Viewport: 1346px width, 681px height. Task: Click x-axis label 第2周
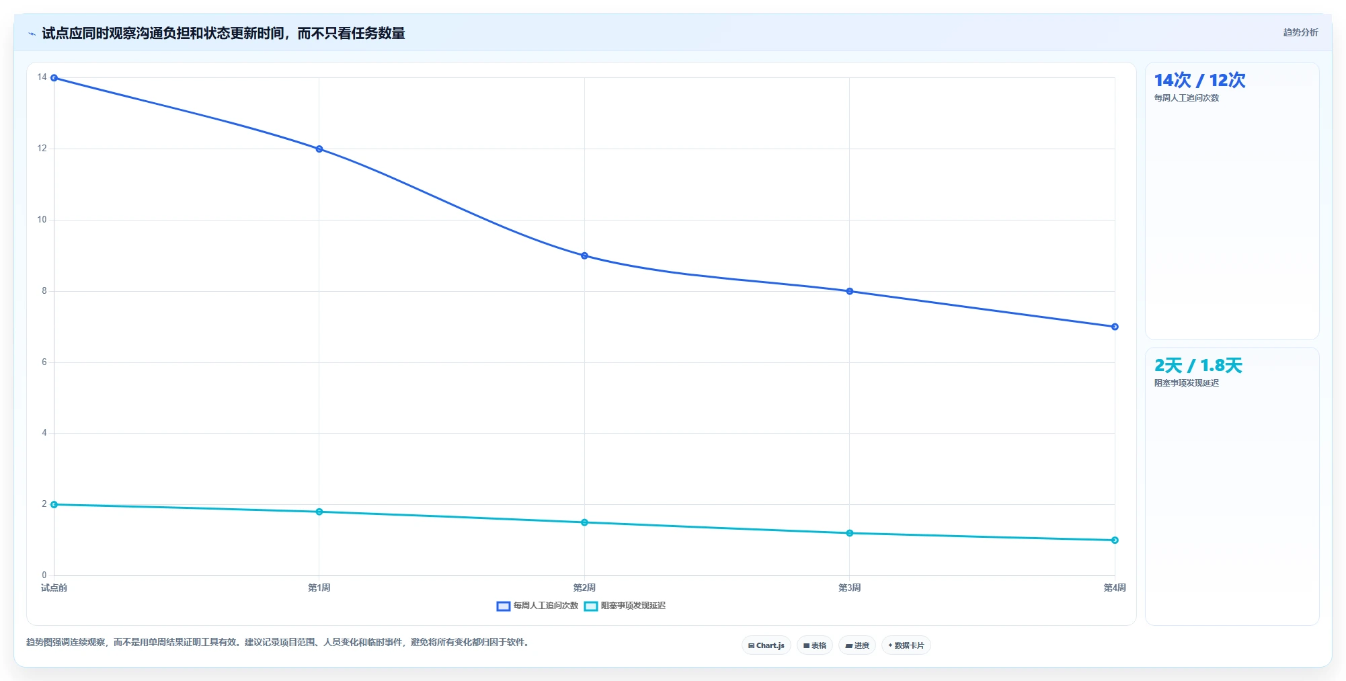click(584, 588)
